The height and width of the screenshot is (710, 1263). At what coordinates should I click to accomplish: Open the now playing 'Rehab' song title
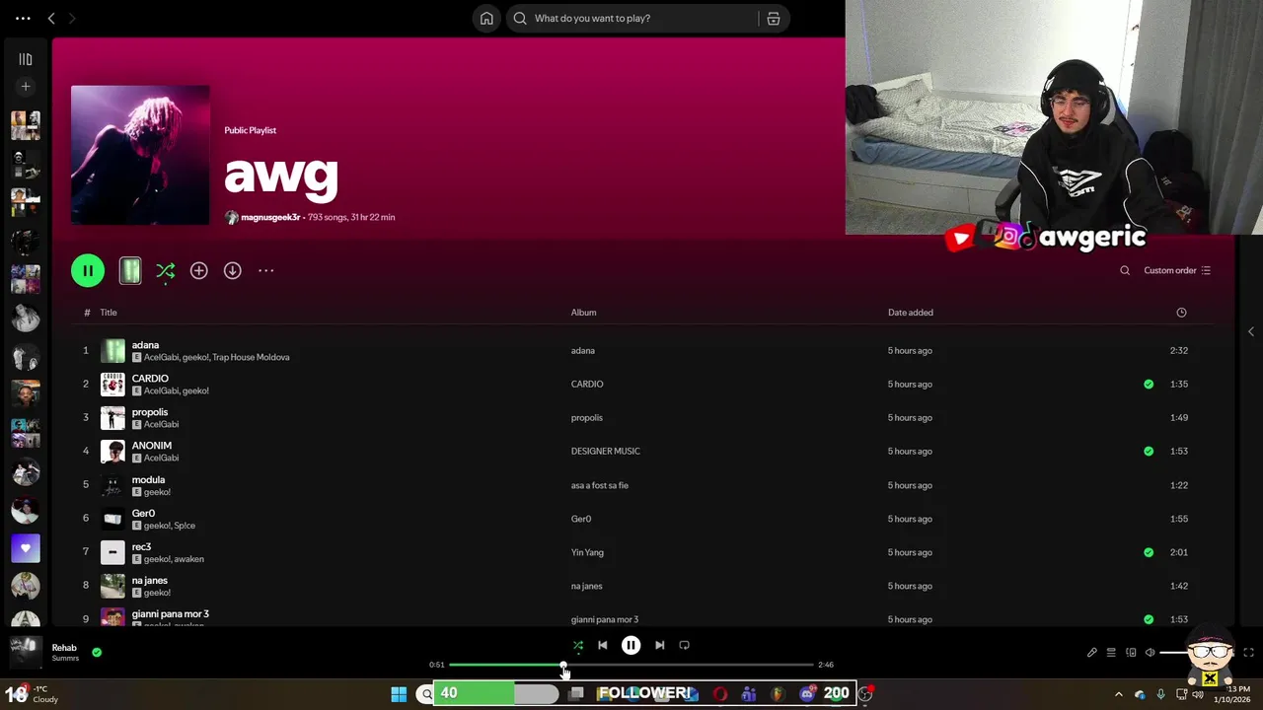pos(64,648)
